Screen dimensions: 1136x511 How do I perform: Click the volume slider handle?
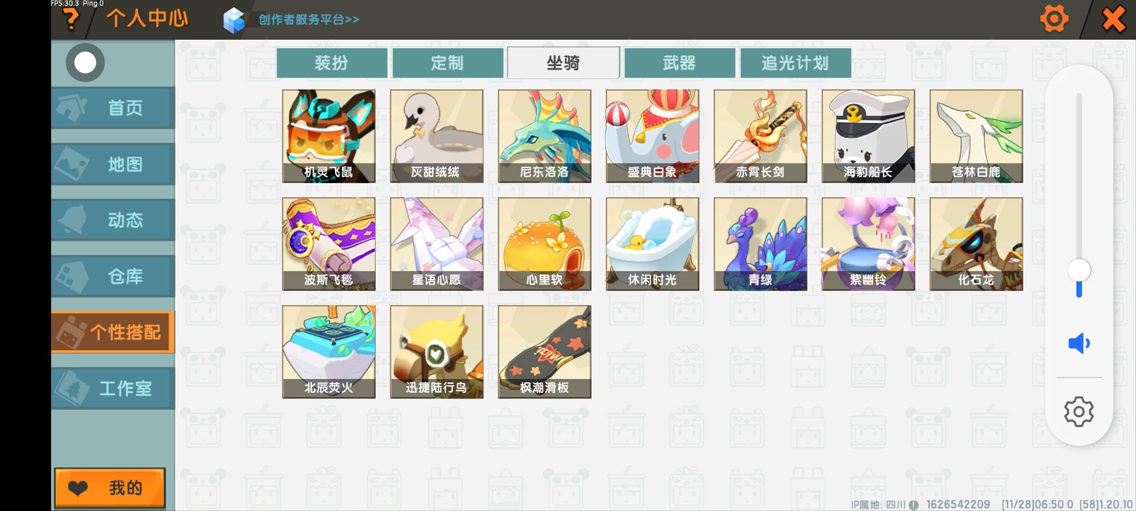point(1079,271)
